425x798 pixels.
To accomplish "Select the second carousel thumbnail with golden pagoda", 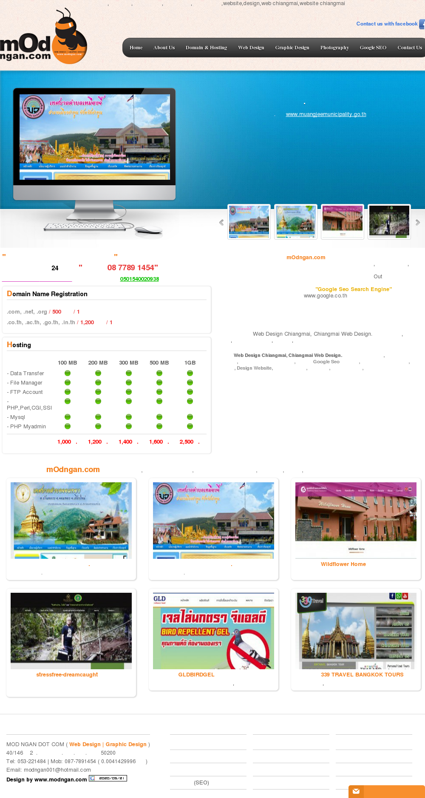I will (296, 221).
